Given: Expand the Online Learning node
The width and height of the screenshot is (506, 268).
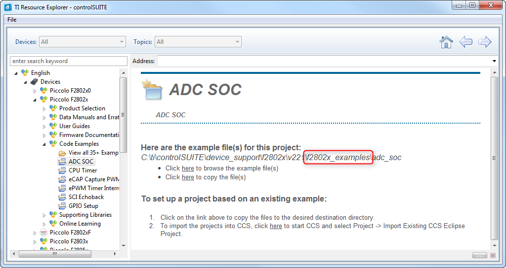Looking at the screenshot, I should tap(44, 224).
